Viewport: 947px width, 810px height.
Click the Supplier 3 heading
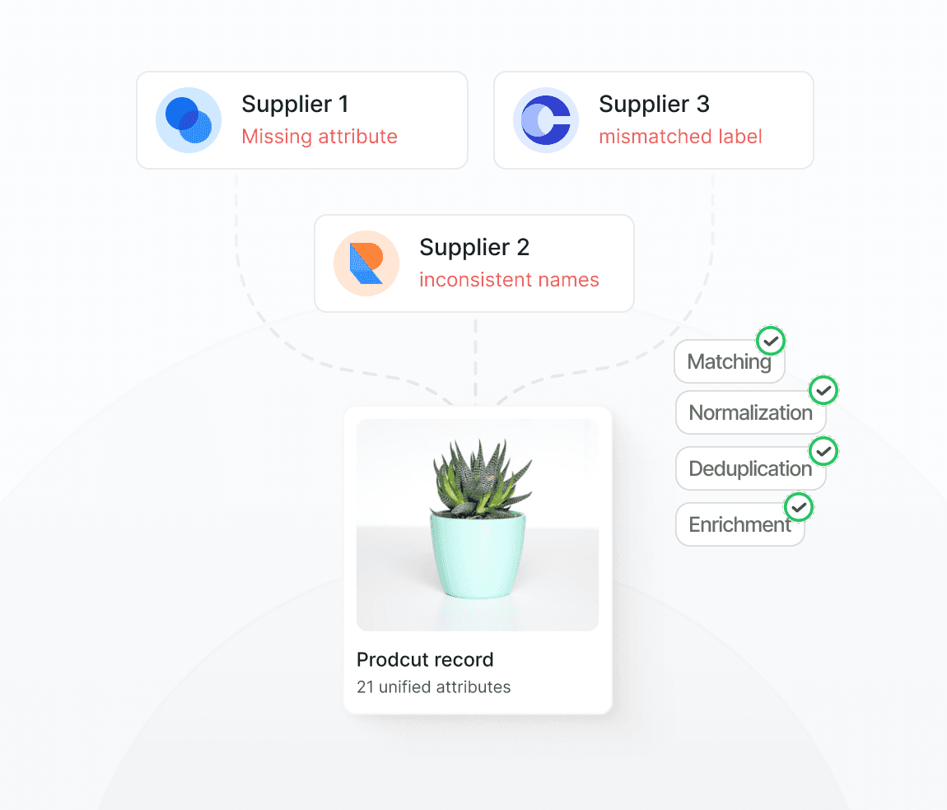click(x=654, y=105)
